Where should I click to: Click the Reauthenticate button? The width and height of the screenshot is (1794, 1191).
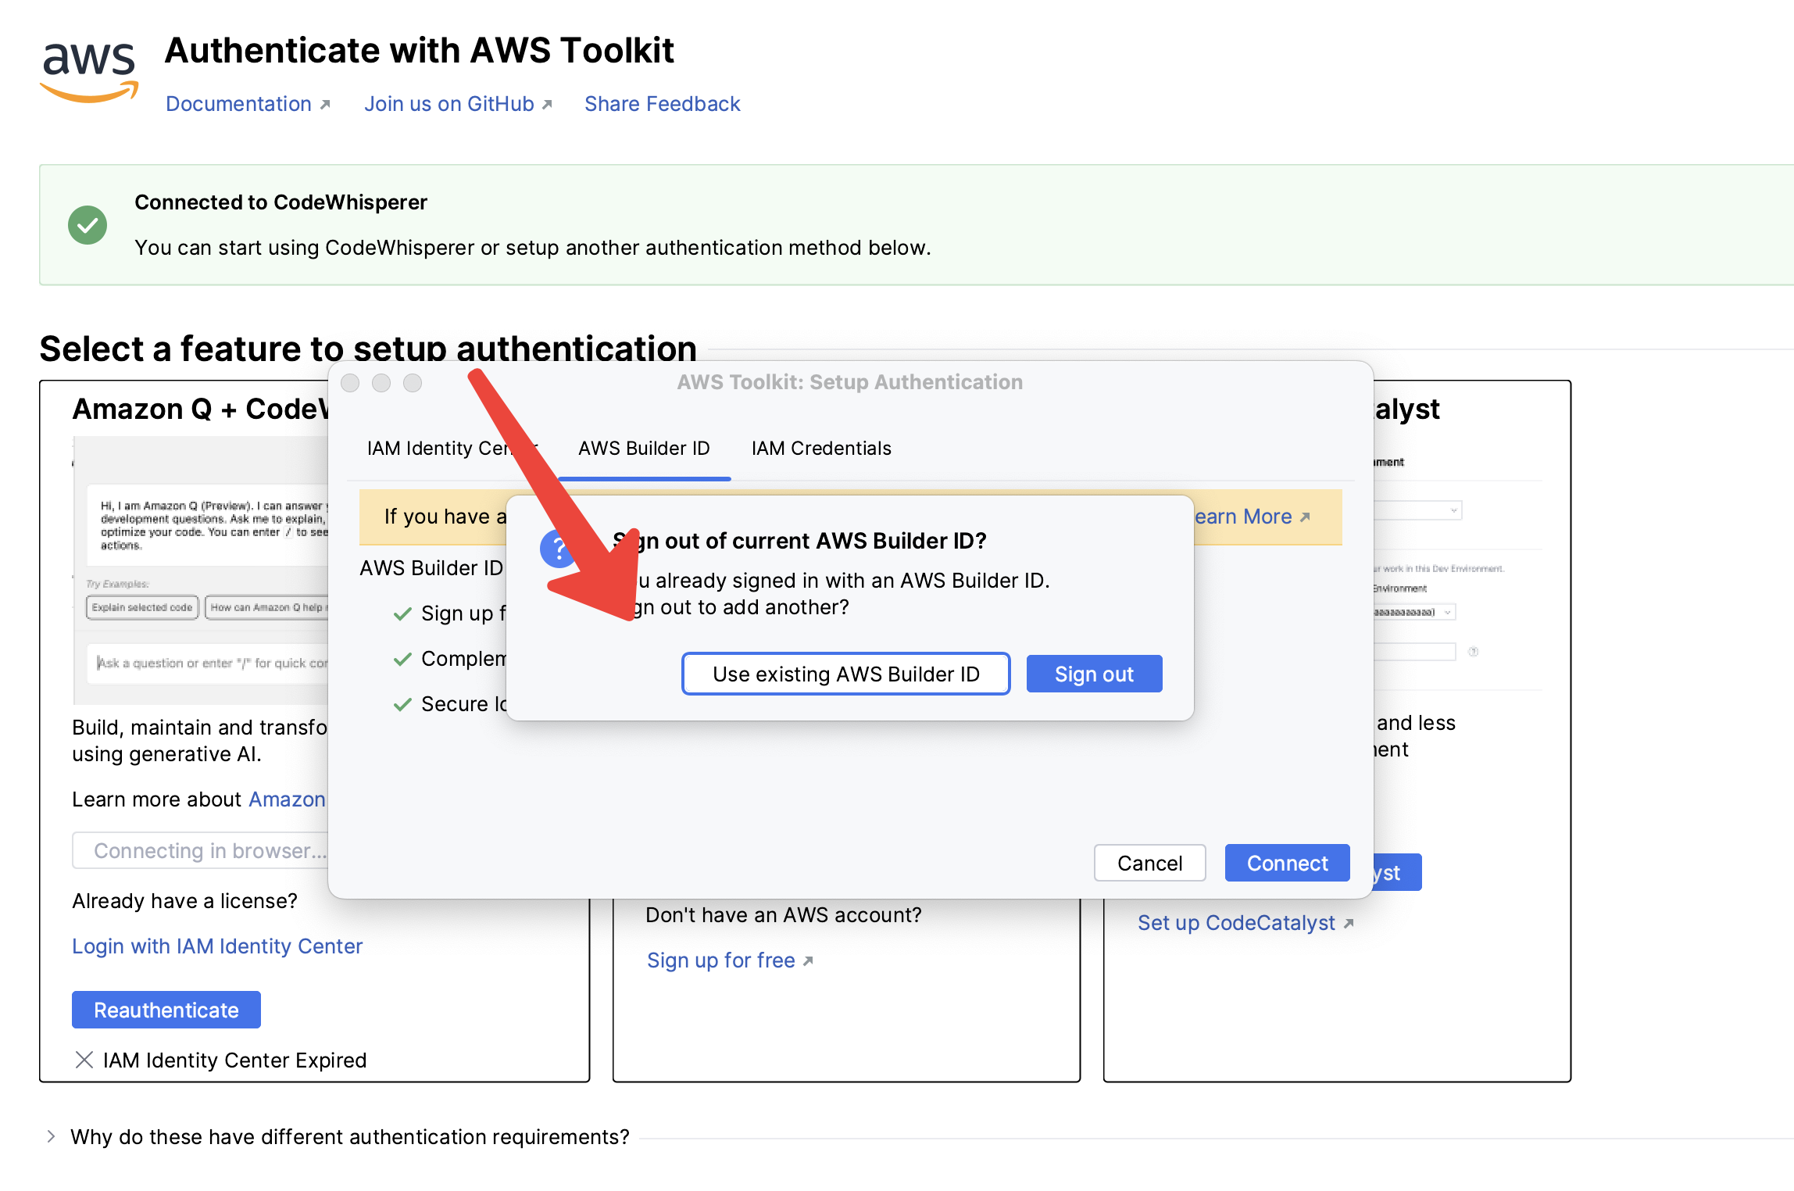[166, 1010]
